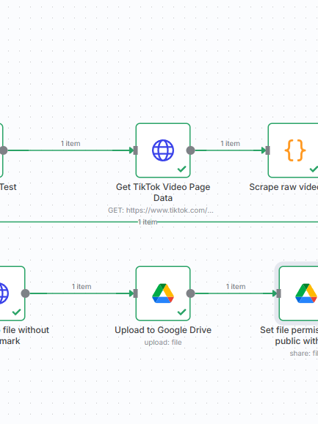Screen dimensions: 318x424
Task: Click the Scrape raw video label text
Action: pyautogui.click(x=283, y=187)
